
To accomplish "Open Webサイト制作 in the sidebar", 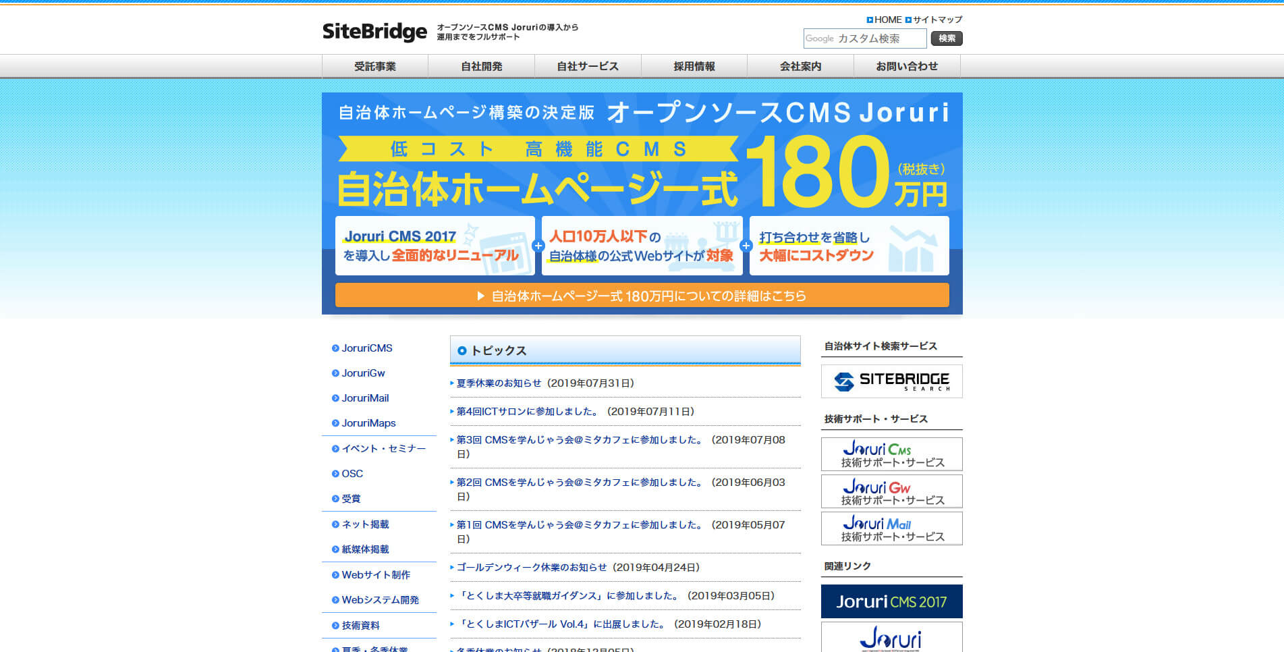I will [376, 575].
